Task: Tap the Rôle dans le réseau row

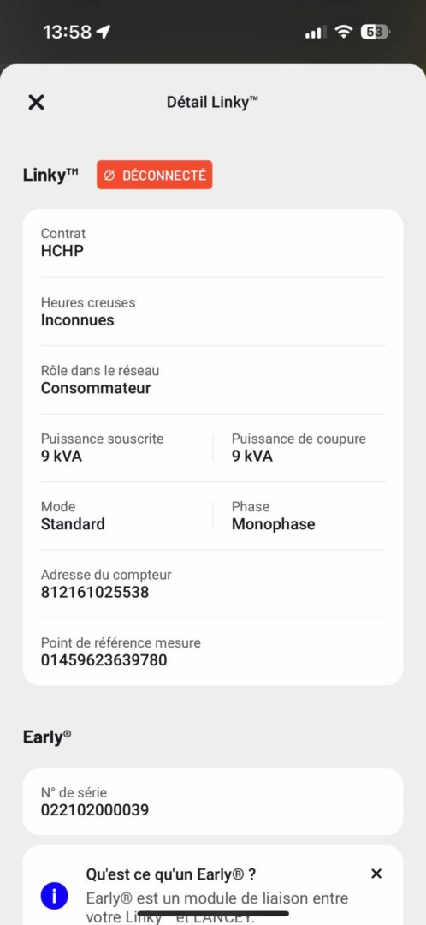Action: click(213, 379)
